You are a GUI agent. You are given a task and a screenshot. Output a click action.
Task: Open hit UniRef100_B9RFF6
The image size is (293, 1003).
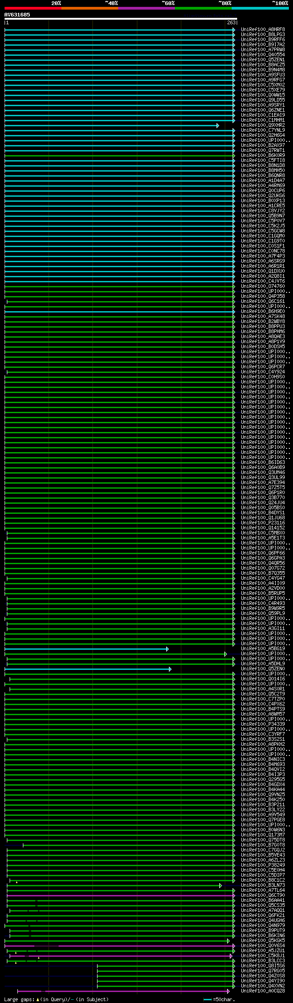(263, 40)
